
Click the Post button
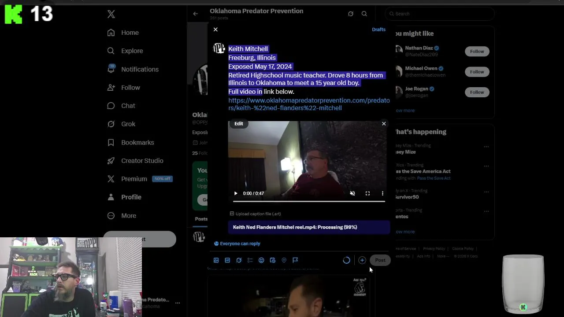(380, 260)
